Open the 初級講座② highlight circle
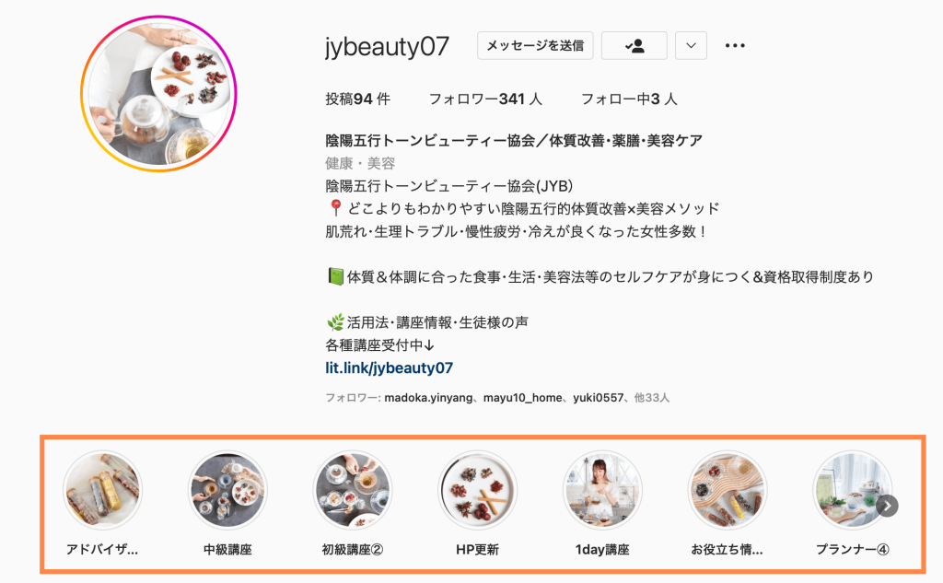The image size is (943, 583). coord(353,490)
